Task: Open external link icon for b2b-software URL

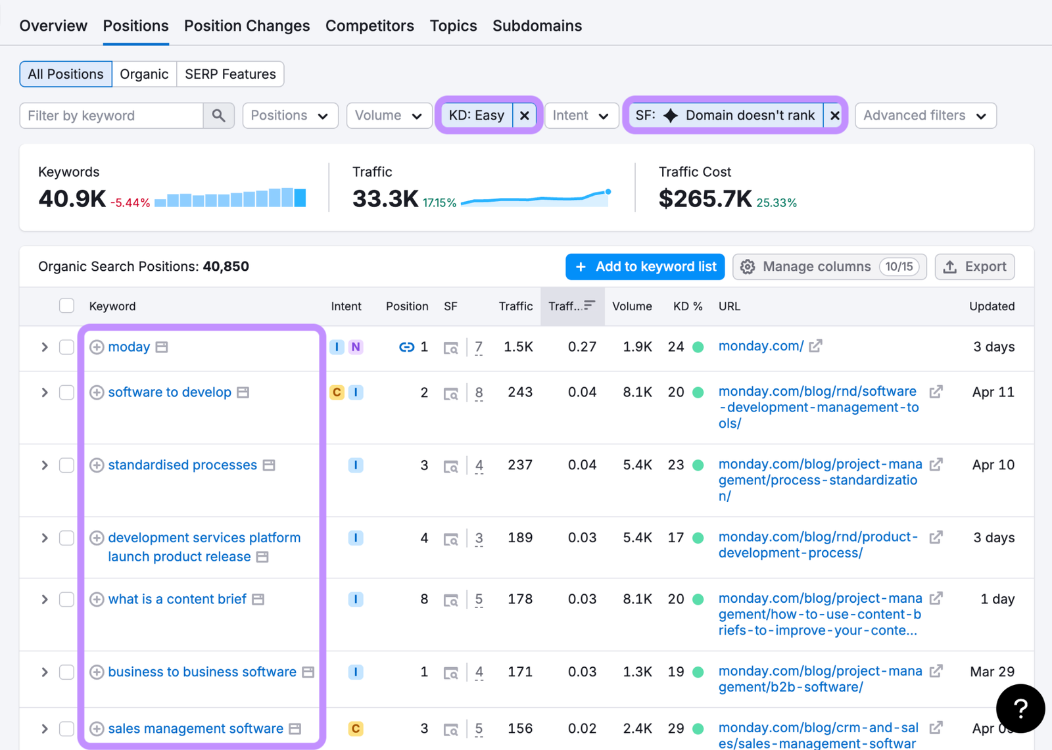Action: click(x=936, y=672)
